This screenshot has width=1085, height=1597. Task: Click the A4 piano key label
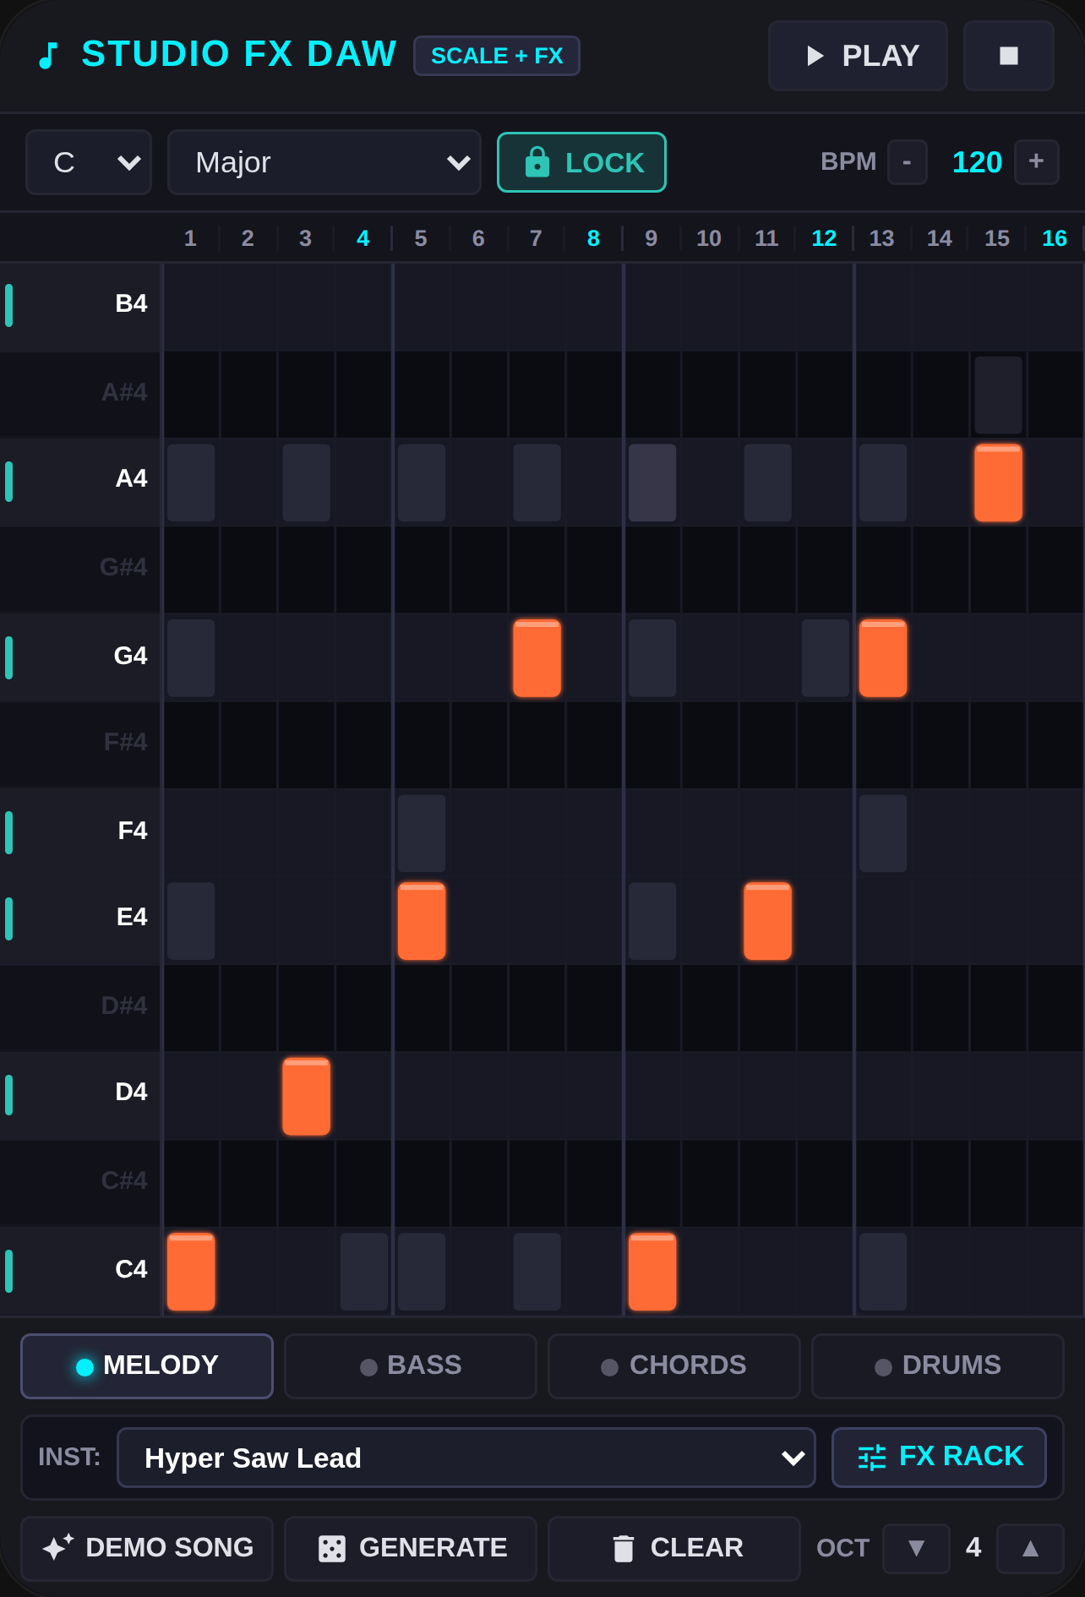pos(81,480)
